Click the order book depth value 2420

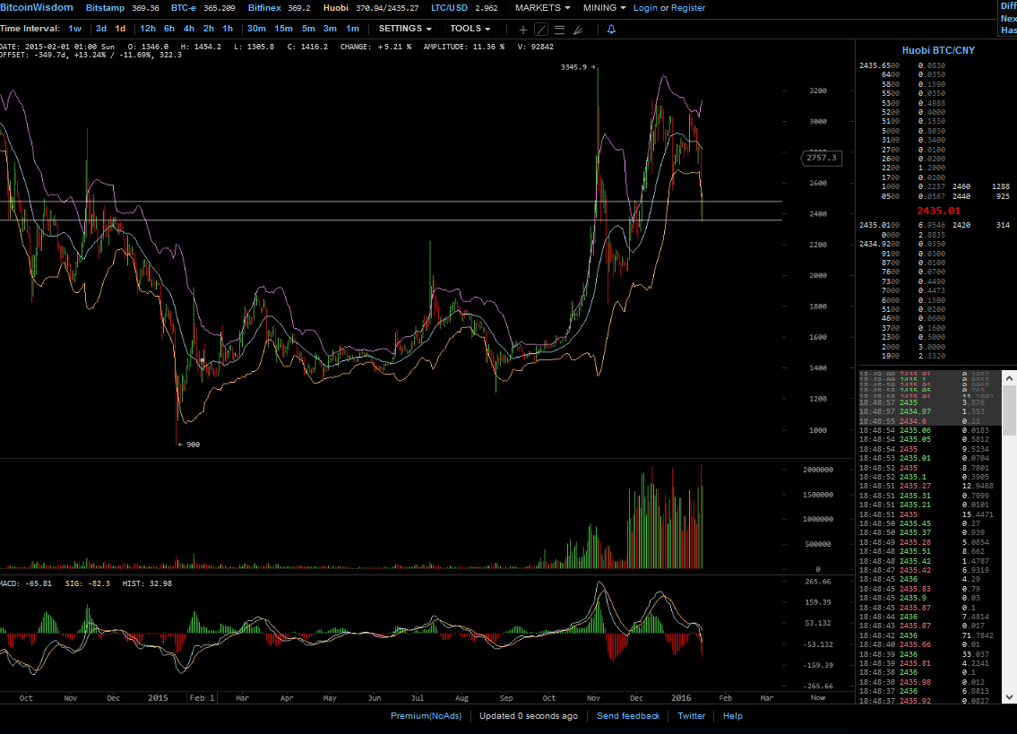961,225
